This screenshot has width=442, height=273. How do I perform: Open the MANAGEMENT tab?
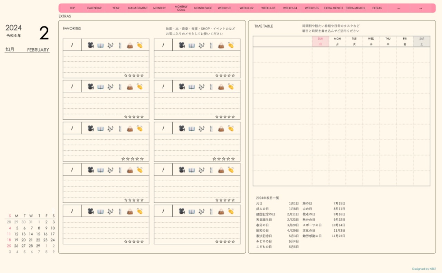pos(137,8)
